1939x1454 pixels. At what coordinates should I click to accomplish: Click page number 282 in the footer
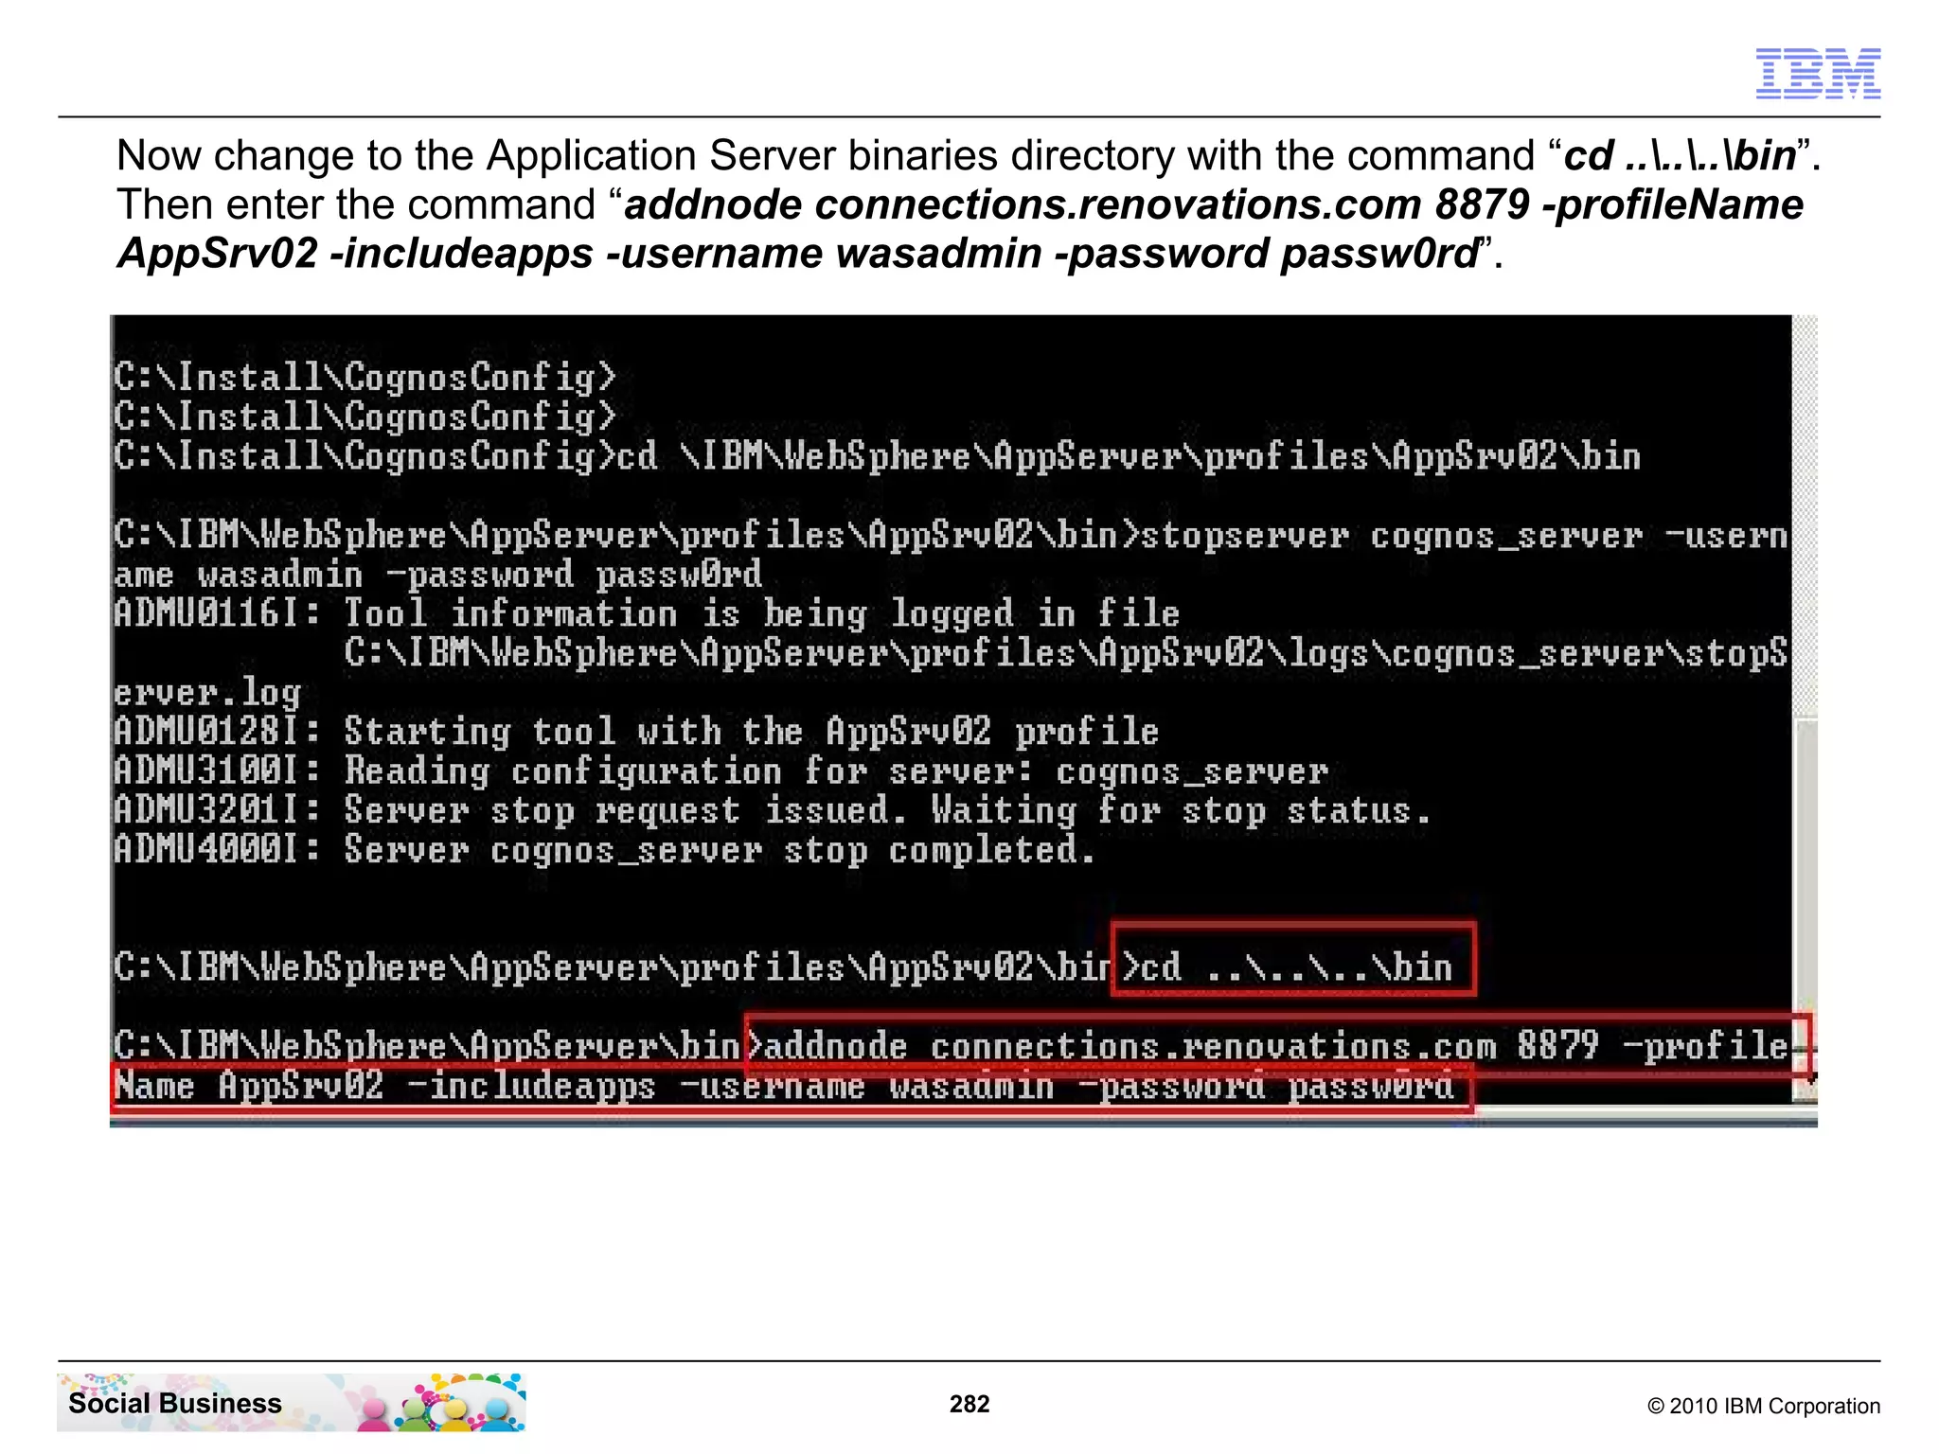click(x=969, y=1404)
